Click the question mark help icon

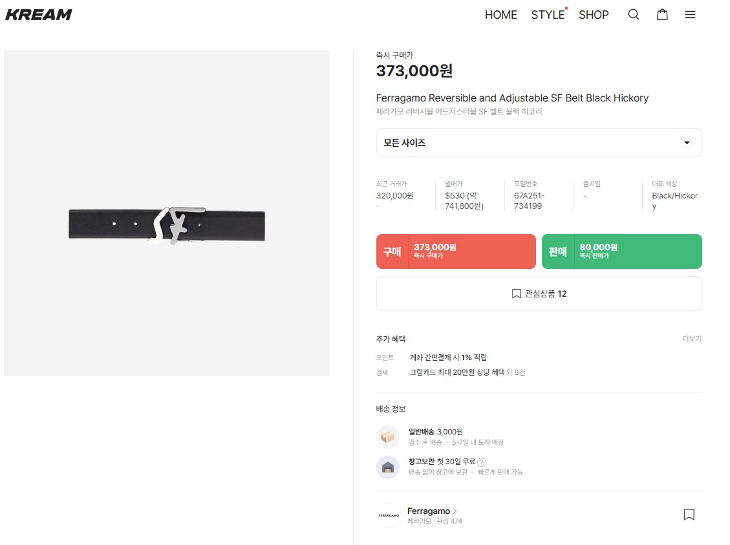tap(482, 462)
